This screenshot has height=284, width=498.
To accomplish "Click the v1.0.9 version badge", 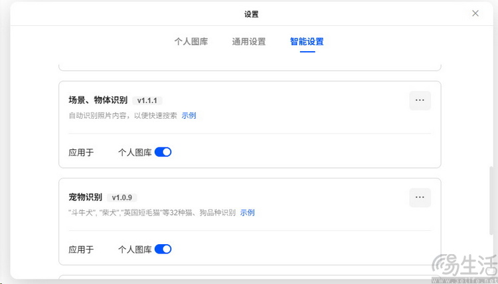I will [x=122, y=198].
